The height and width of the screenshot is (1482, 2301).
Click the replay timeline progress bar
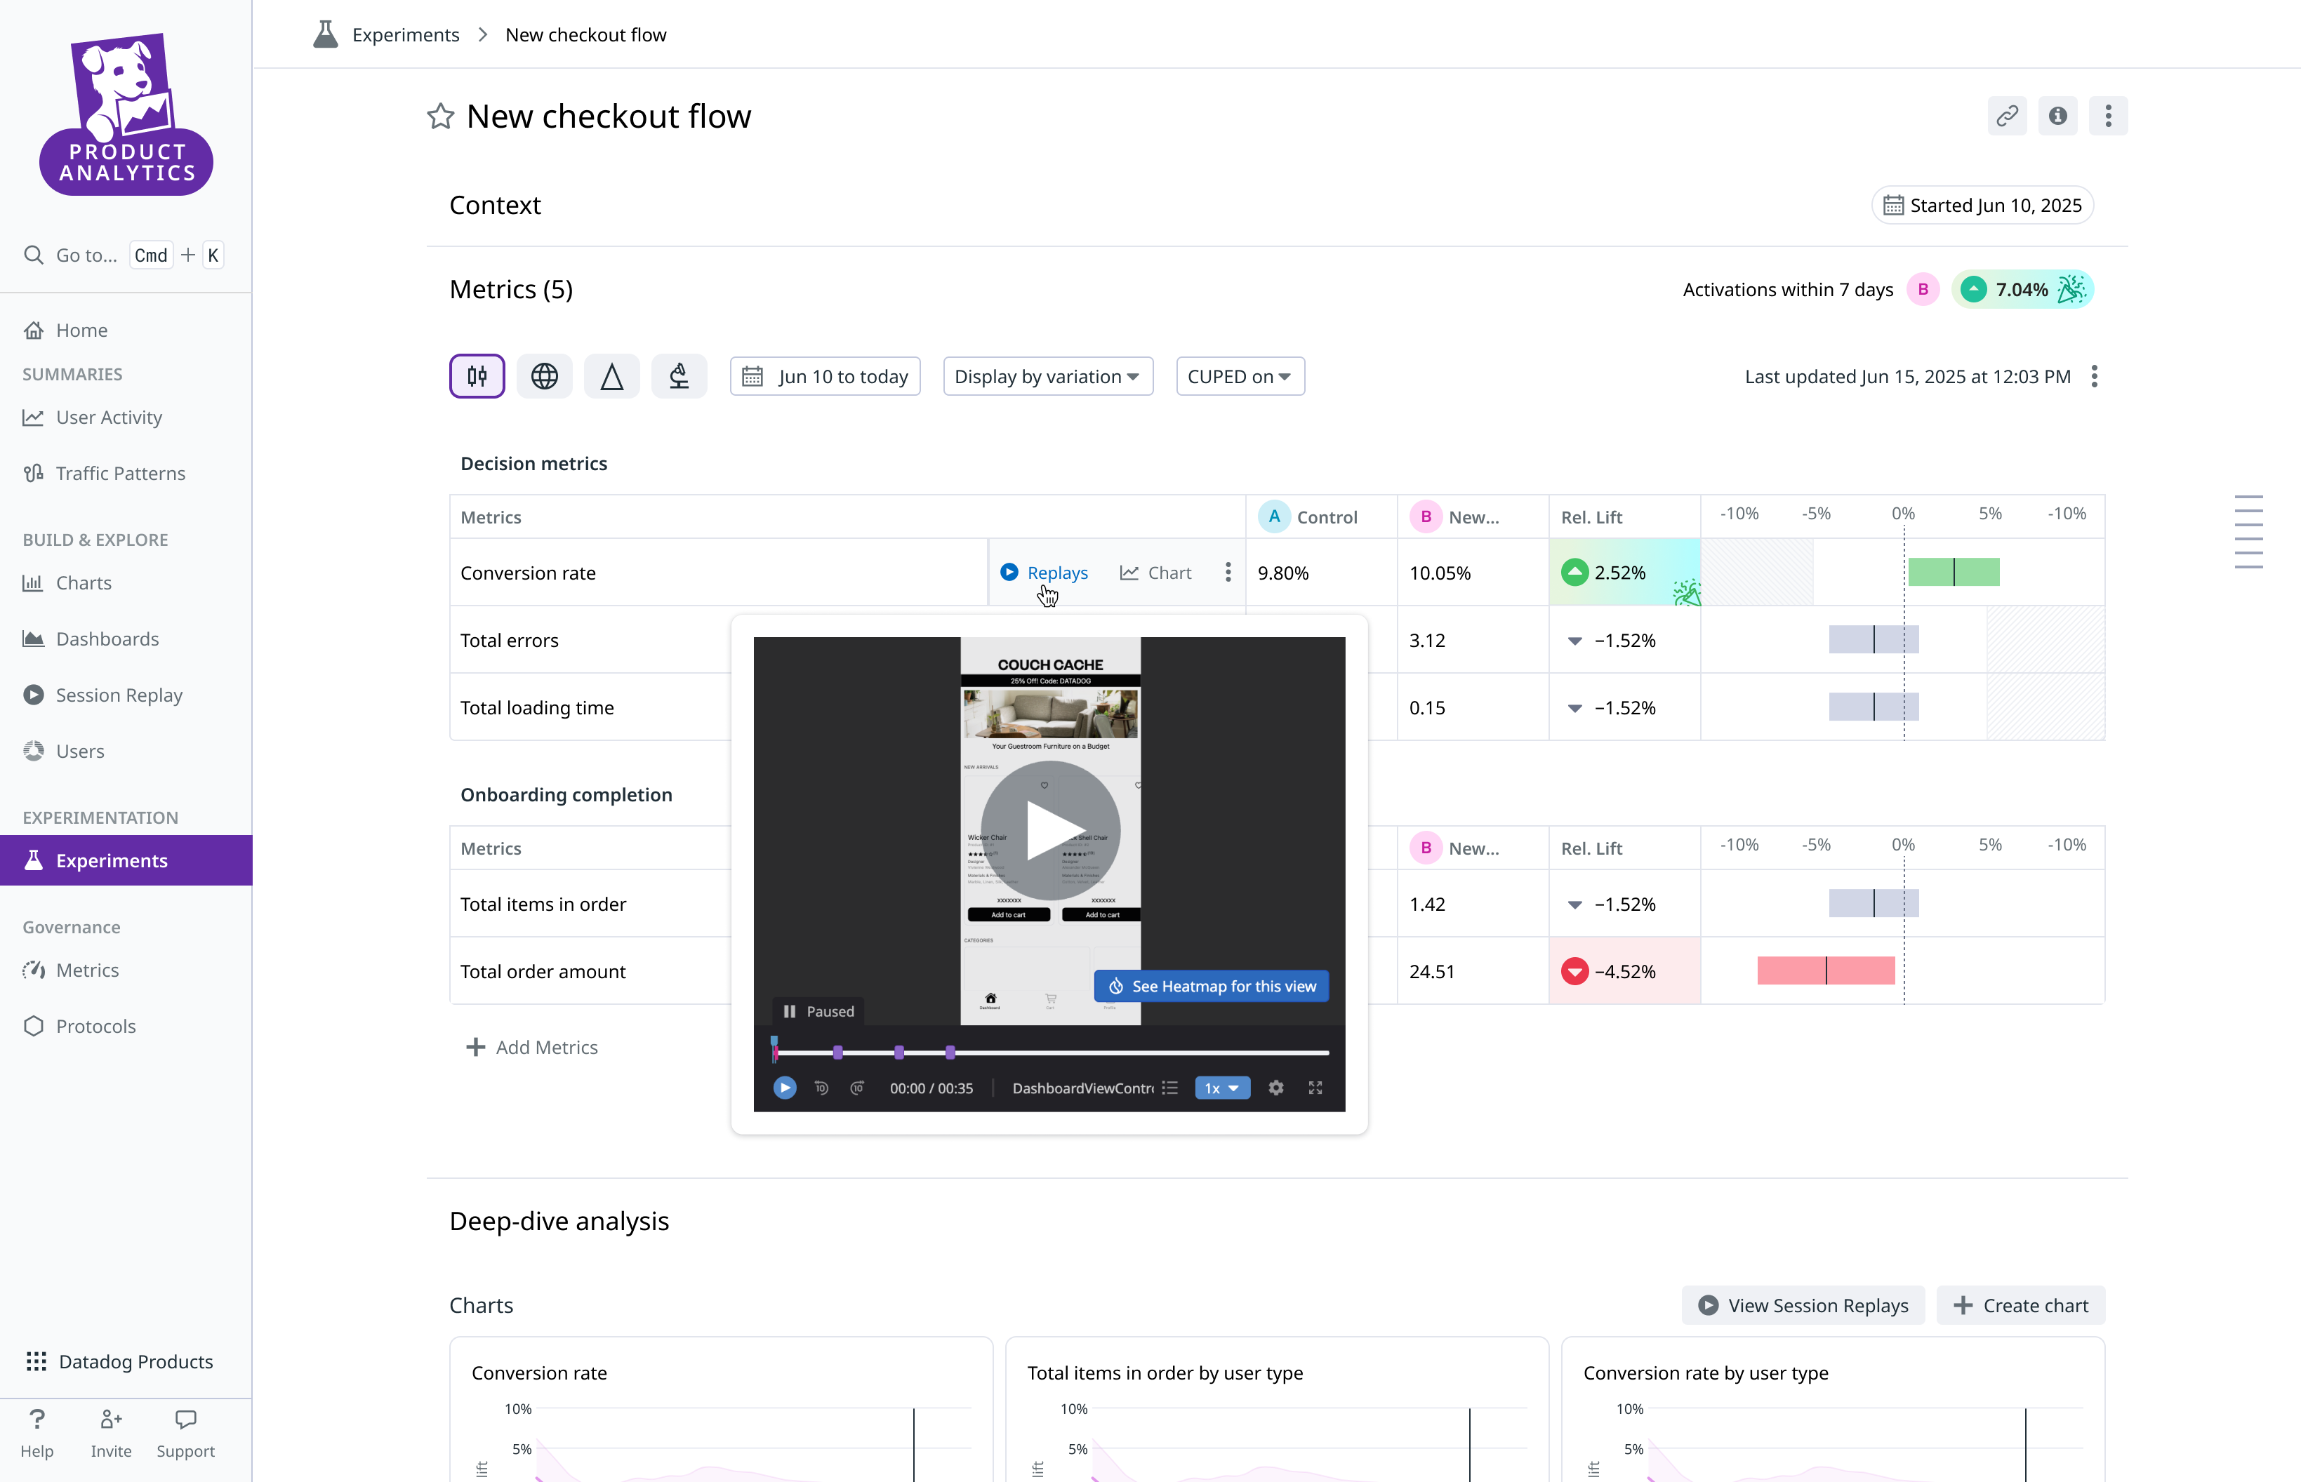[1107, 1053]
